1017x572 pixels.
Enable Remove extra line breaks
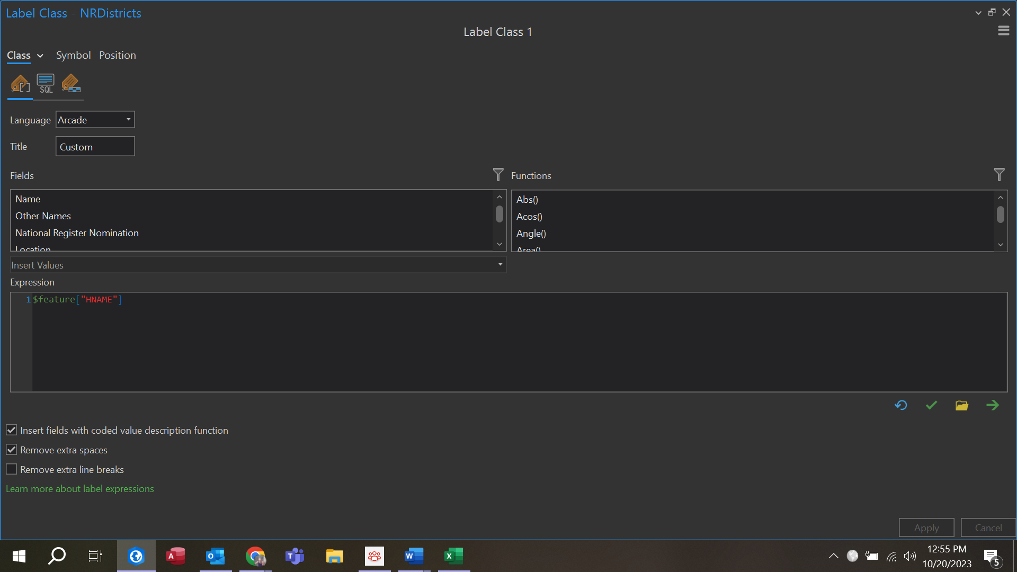pyautogui.click(x=11, y=469)
